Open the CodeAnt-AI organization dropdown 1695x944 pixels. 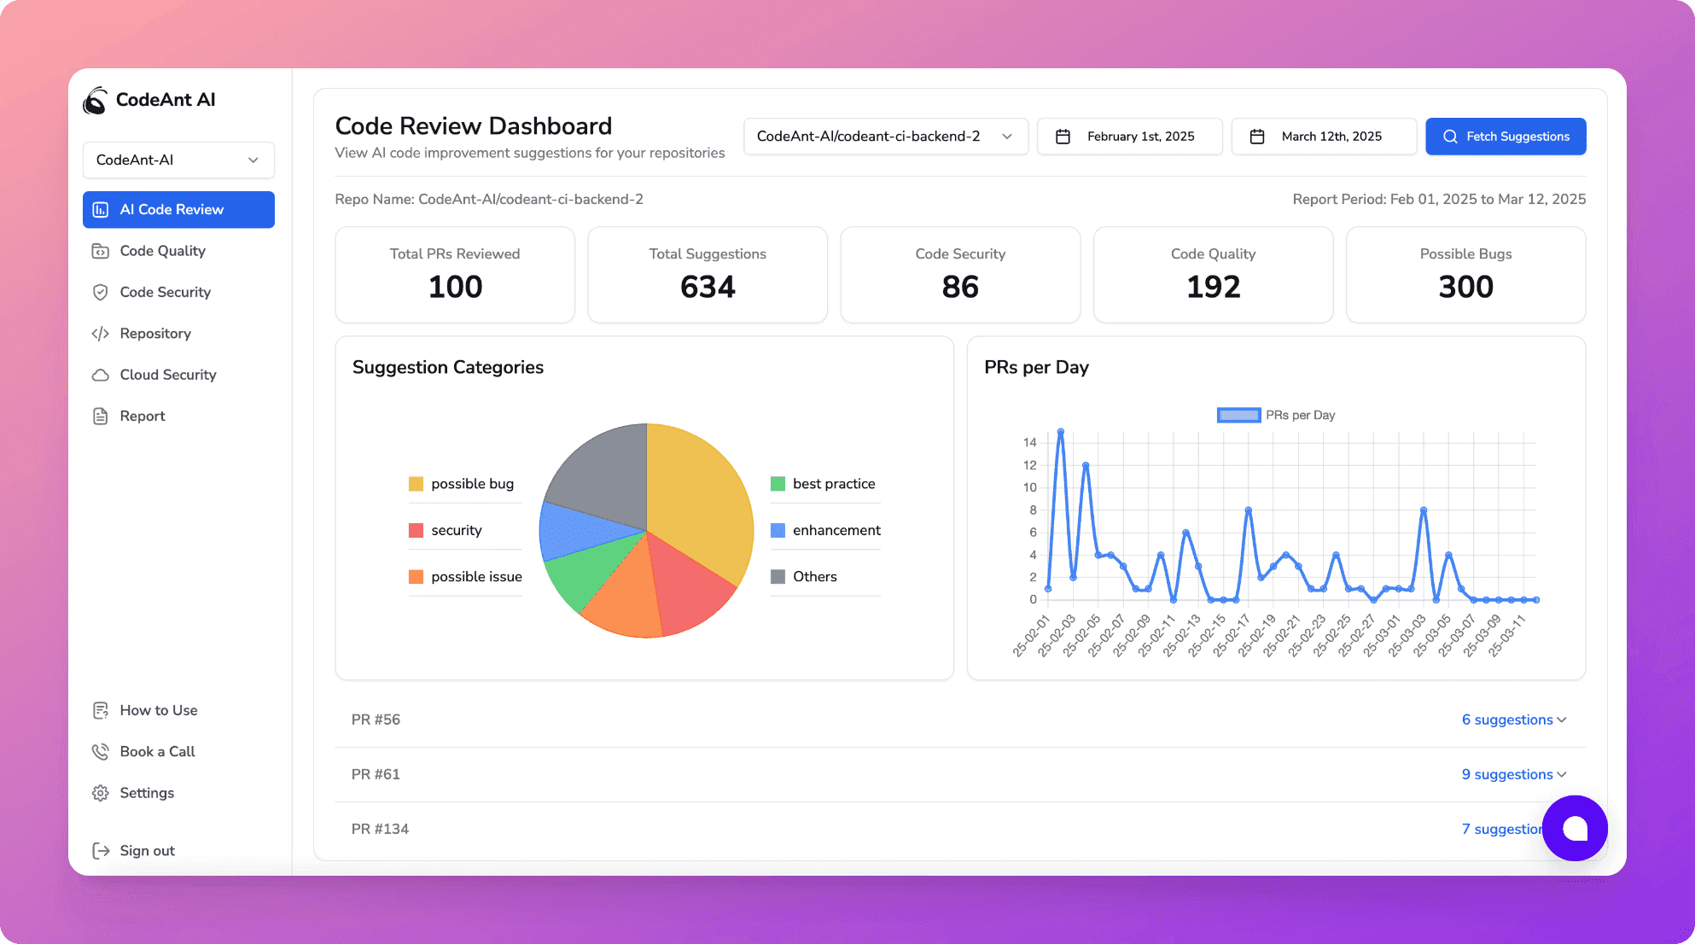click(x=178, y=160)
